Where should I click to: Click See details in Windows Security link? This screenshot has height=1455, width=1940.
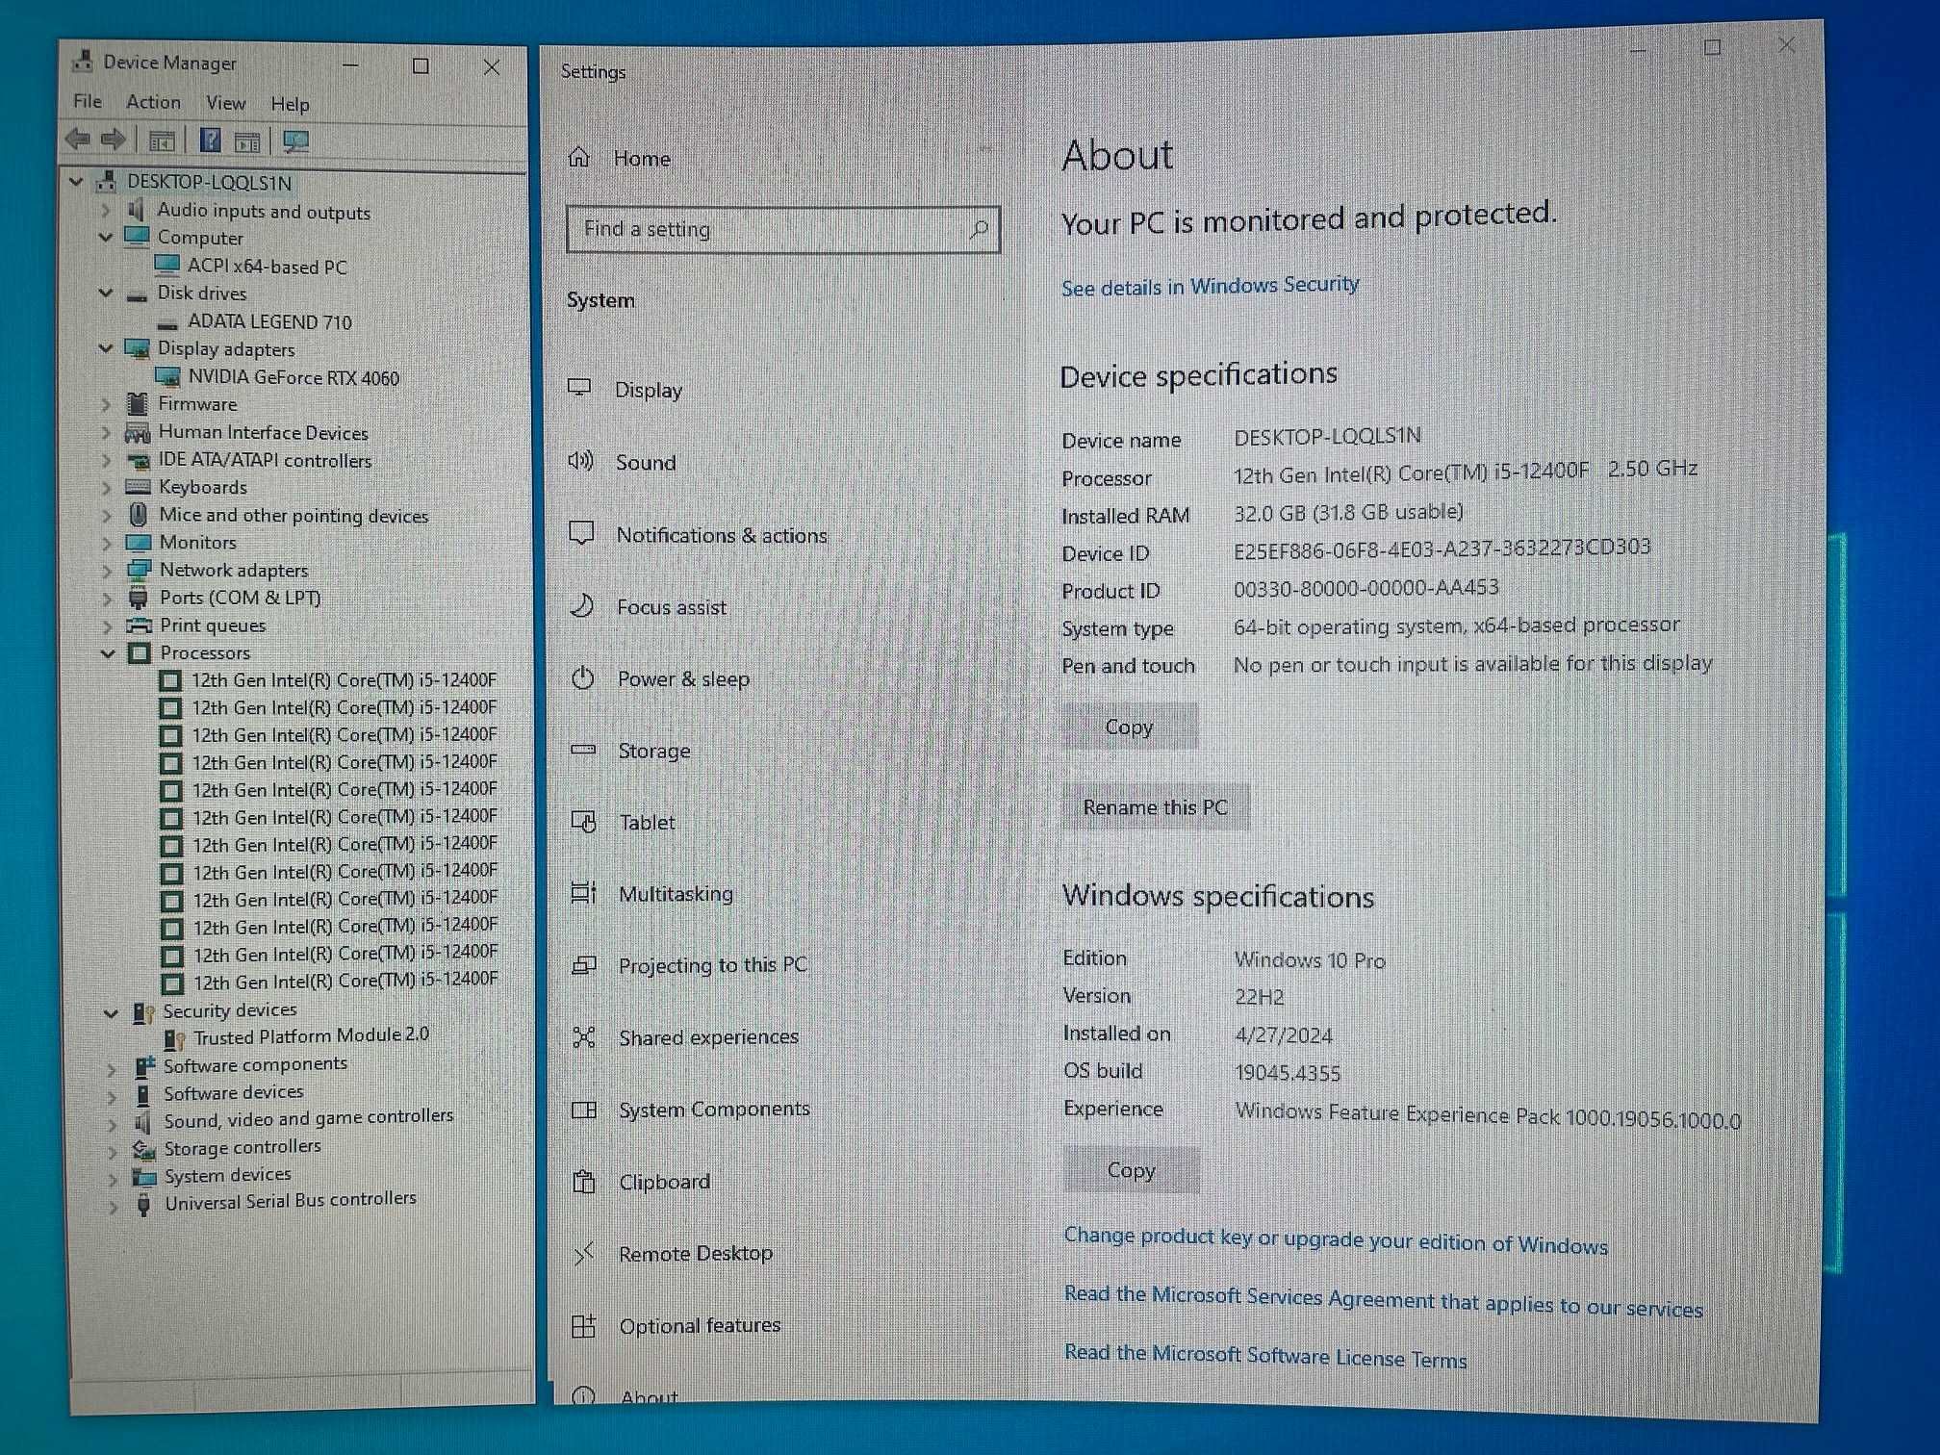1209,284
